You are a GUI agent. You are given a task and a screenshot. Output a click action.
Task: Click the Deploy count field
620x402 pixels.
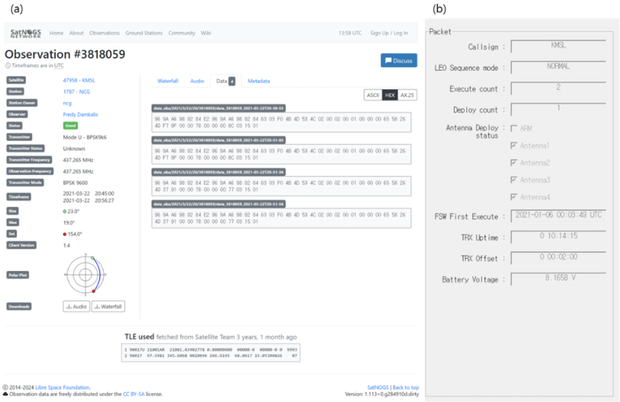[x=558, y=109]
